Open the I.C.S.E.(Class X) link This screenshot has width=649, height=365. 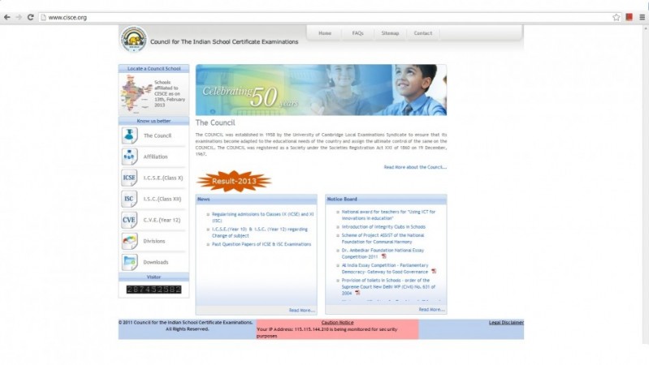click(x=163, y=178)
